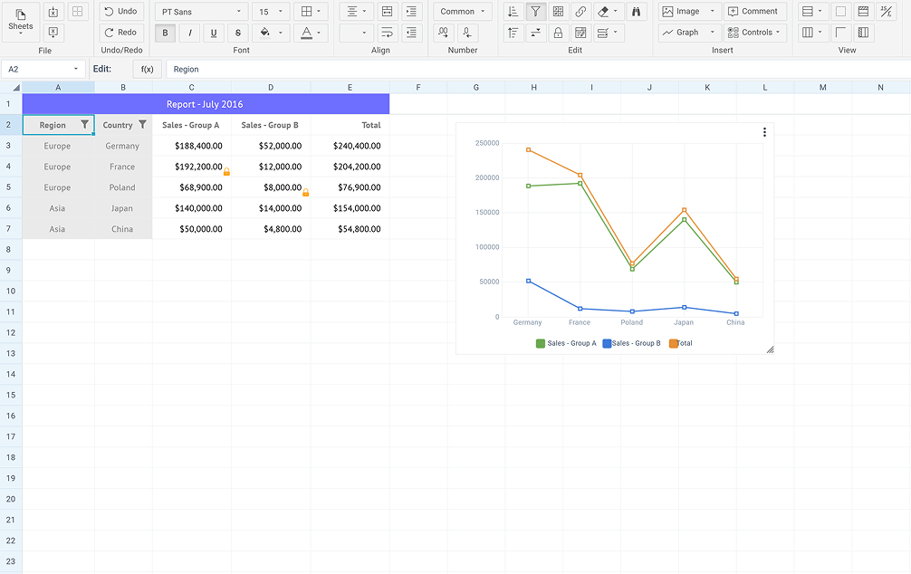Click the freeze rows clapper icon
Viewport: 911px width, 574px height.
863,12
